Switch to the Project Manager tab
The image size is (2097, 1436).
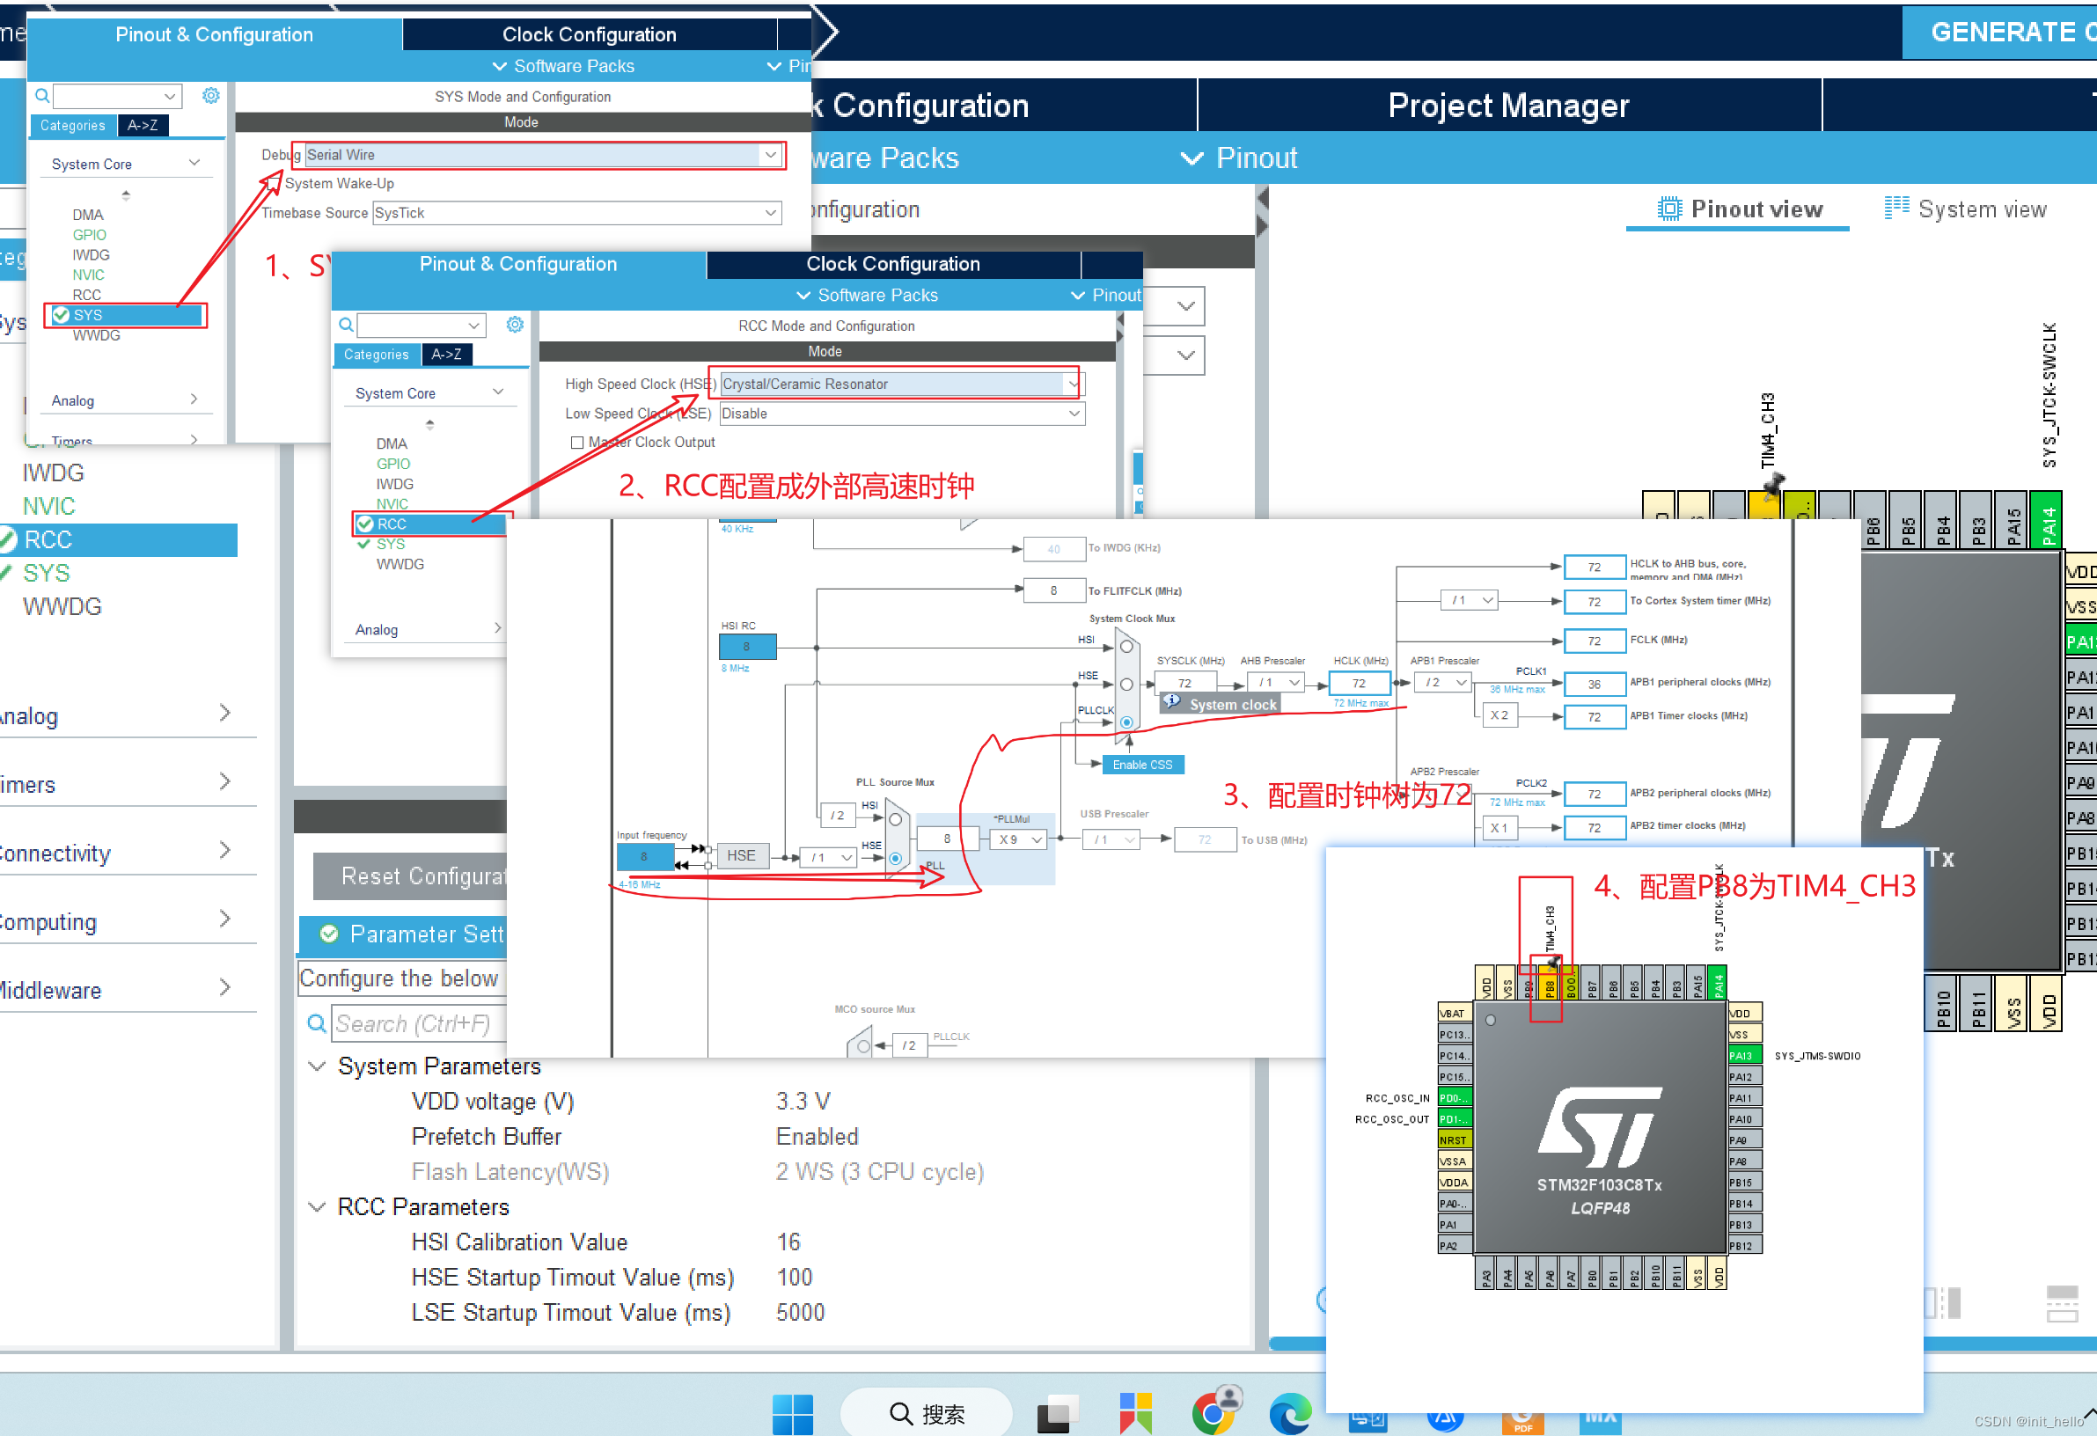[1507, 106]
